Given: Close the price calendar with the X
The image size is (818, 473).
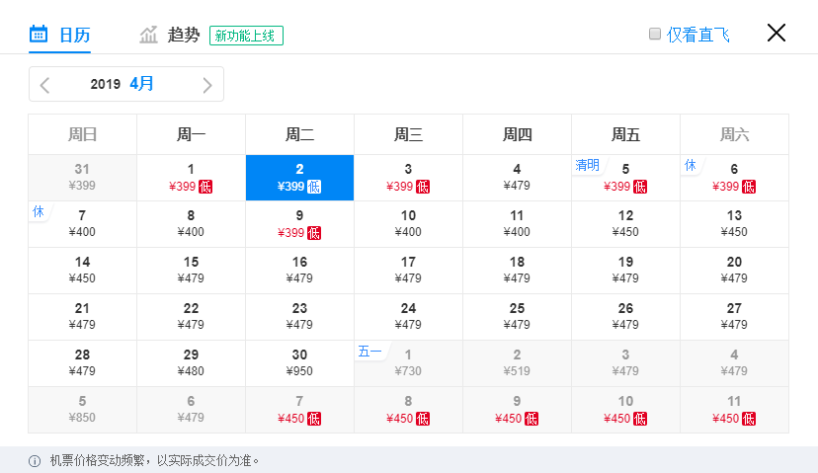Looking at the screenshot, I should point(777,33).
